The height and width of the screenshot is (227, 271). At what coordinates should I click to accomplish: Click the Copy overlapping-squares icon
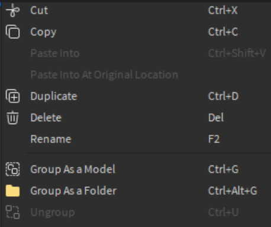12,31
